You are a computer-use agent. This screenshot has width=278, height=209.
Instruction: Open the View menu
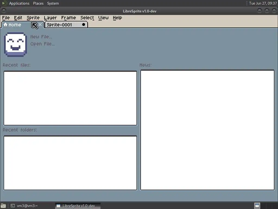pos(103,18)
